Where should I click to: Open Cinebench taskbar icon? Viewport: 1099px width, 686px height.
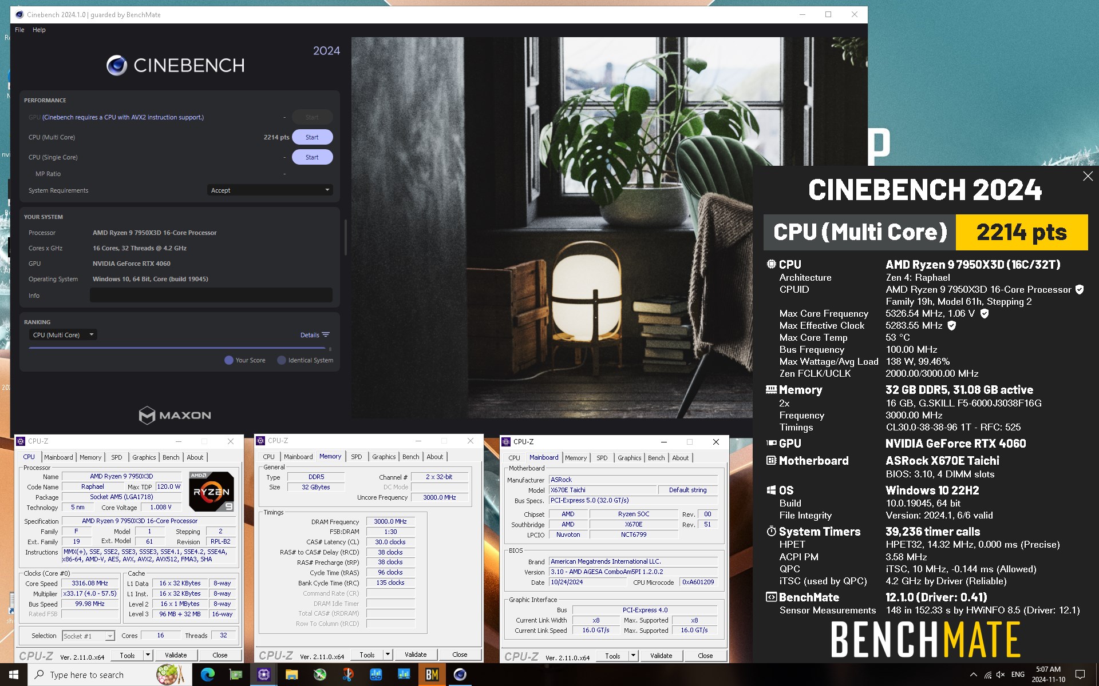[460, 675]
